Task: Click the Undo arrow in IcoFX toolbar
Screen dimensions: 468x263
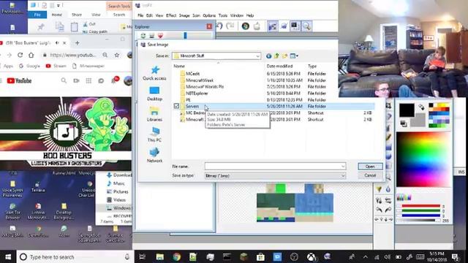Action: coord(220,26)
